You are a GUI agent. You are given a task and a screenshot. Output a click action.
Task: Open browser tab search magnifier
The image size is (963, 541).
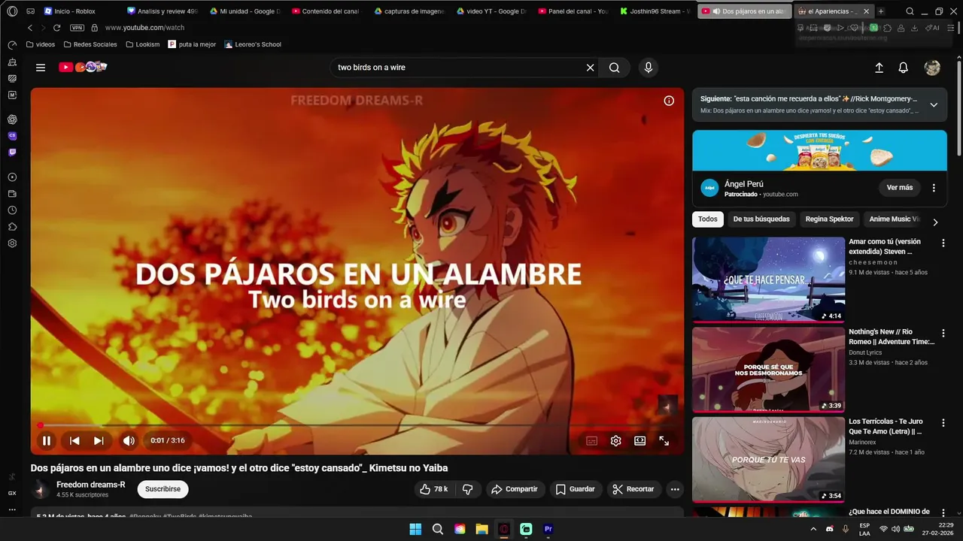[x=910, y=11]
